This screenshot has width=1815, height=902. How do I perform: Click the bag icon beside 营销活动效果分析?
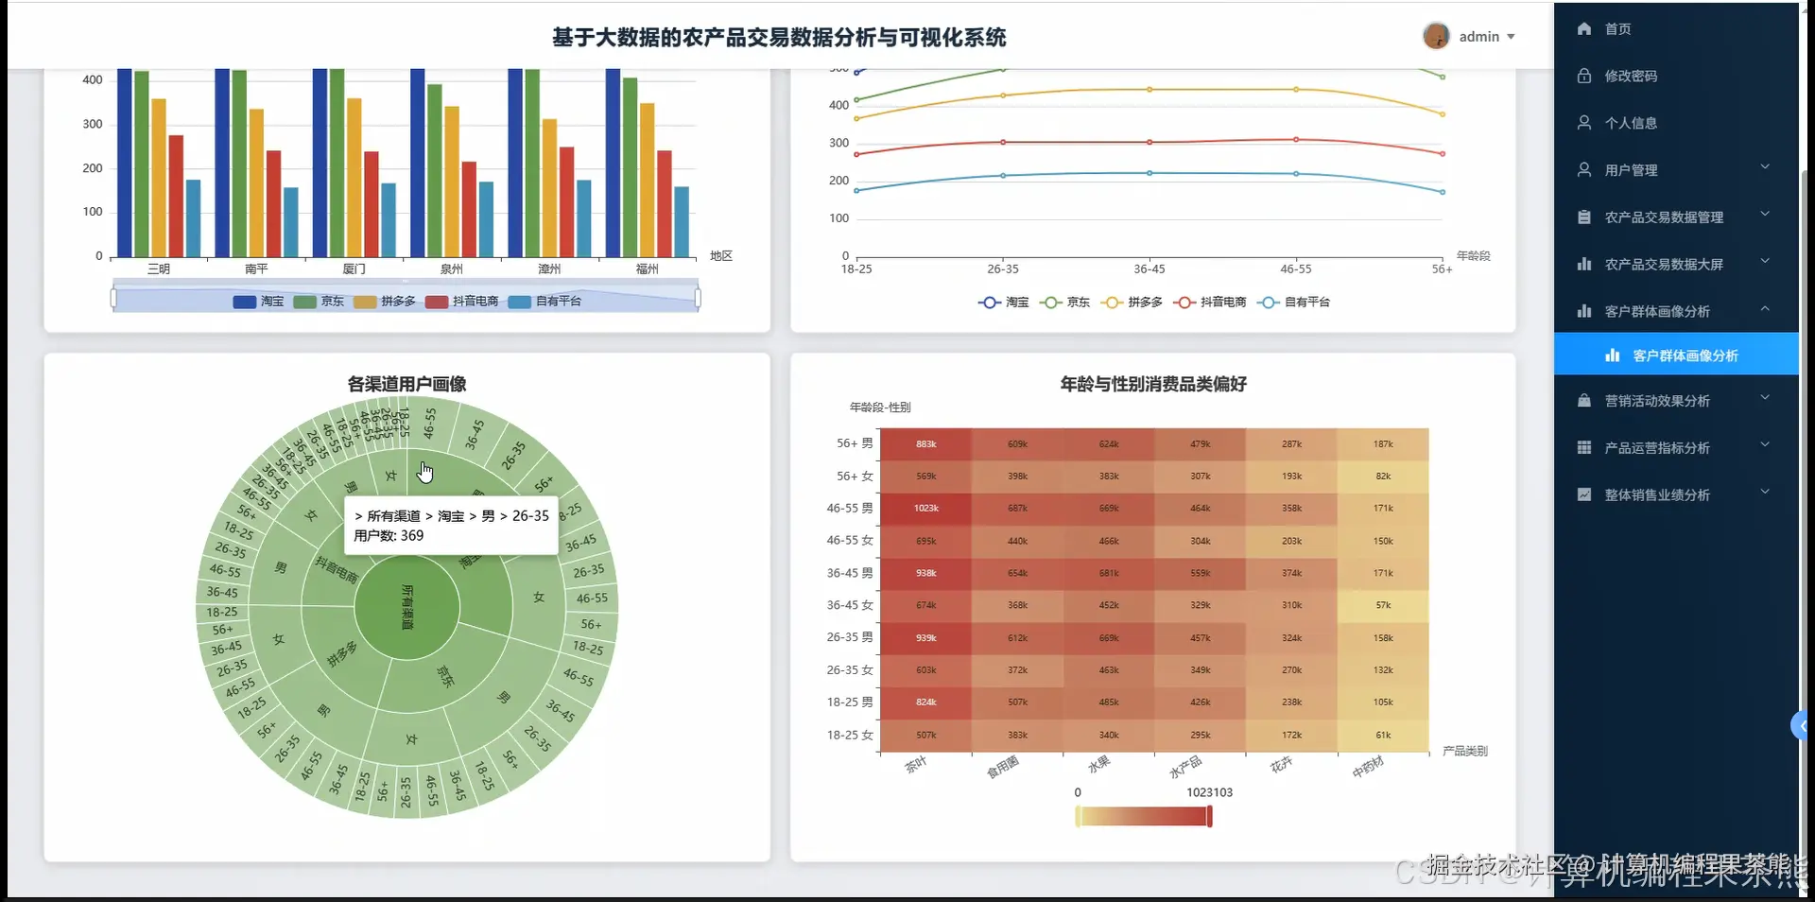[1584, 401]
